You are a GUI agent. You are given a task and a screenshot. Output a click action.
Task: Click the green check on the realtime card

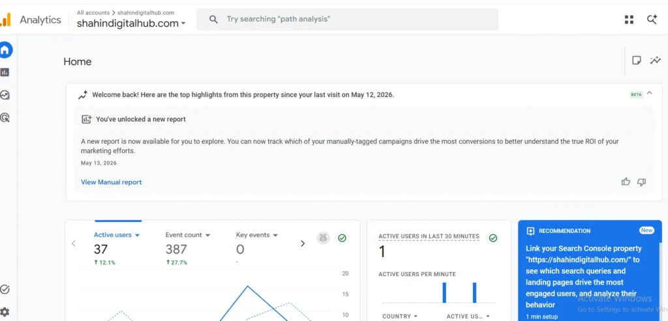point(493,238)
